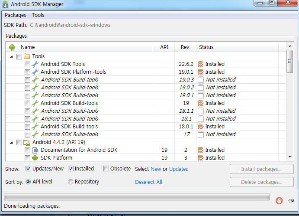Click the Android SDK Manager title icon

[5, 4]
